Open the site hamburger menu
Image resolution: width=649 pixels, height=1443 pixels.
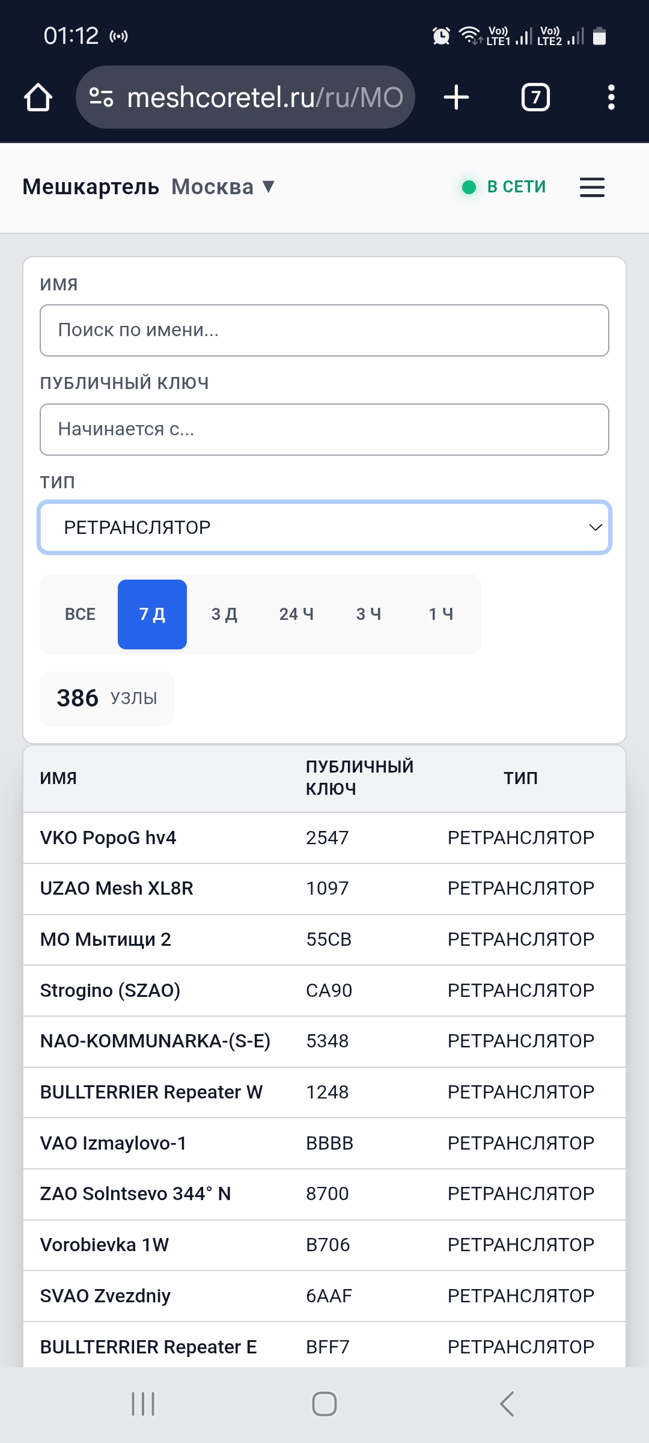pos(592,187)
